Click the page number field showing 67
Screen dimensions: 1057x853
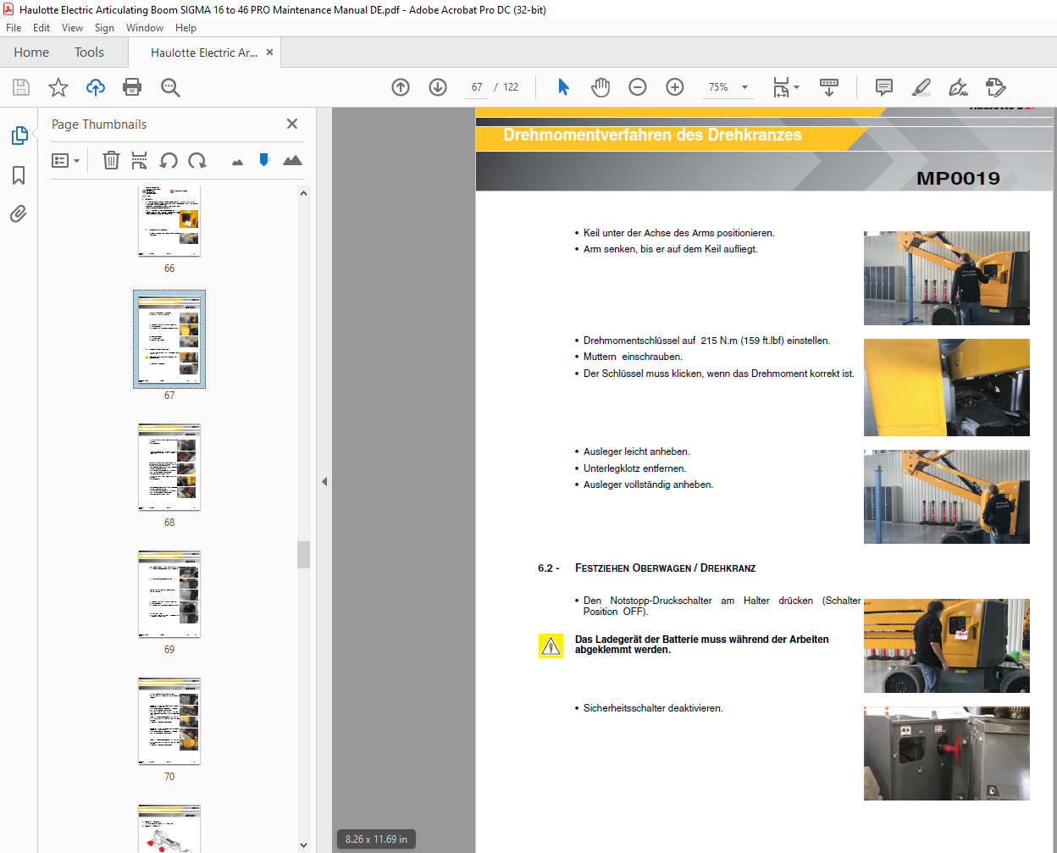tap(477, 87)
